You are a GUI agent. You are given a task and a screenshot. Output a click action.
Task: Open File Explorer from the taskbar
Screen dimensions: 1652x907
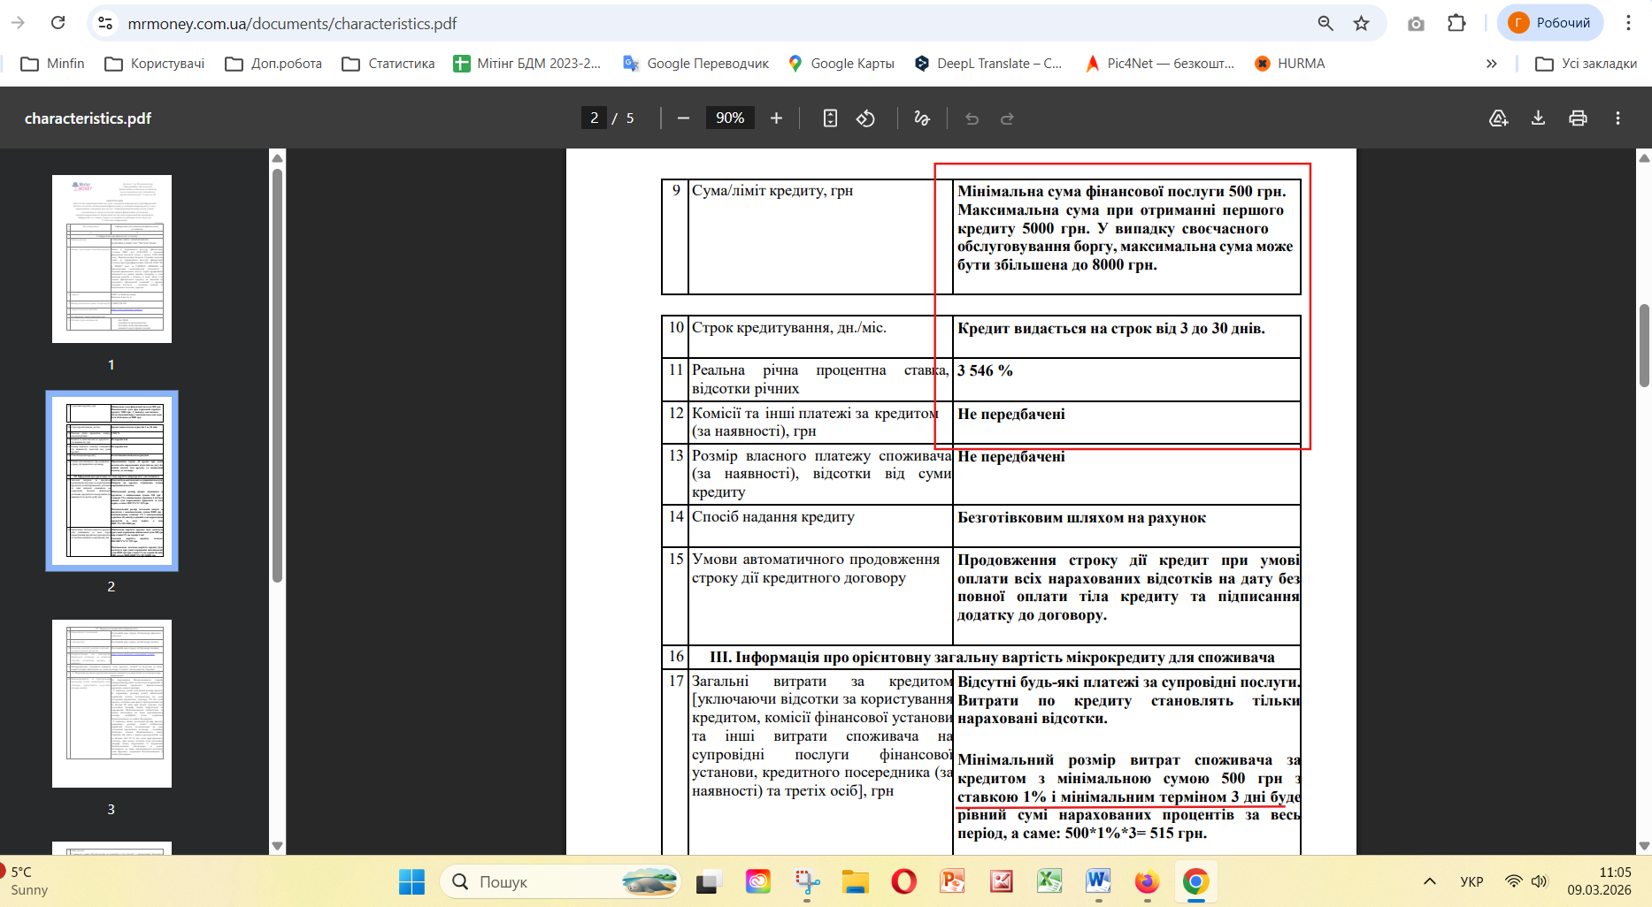click(x=855, y=881)
